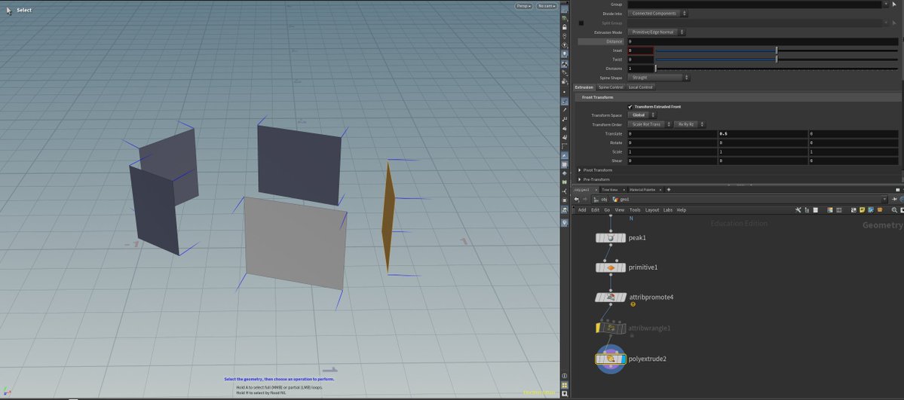Click the back arrow in network path bar
The height and width of the screenshot is (400, 904).
[577, 200]
